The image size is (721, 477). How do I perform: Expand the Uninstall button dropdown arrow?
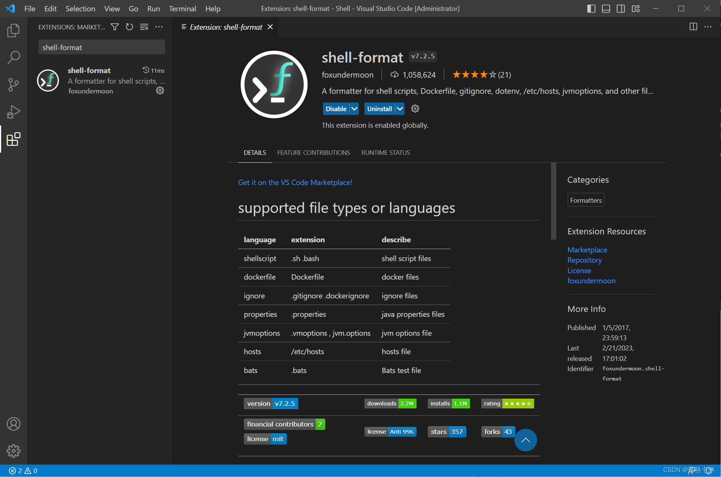[x=400, y=109]
